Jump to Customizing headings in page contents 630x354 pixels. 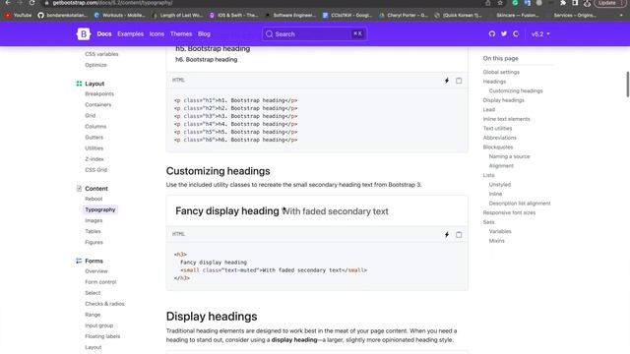516,91
